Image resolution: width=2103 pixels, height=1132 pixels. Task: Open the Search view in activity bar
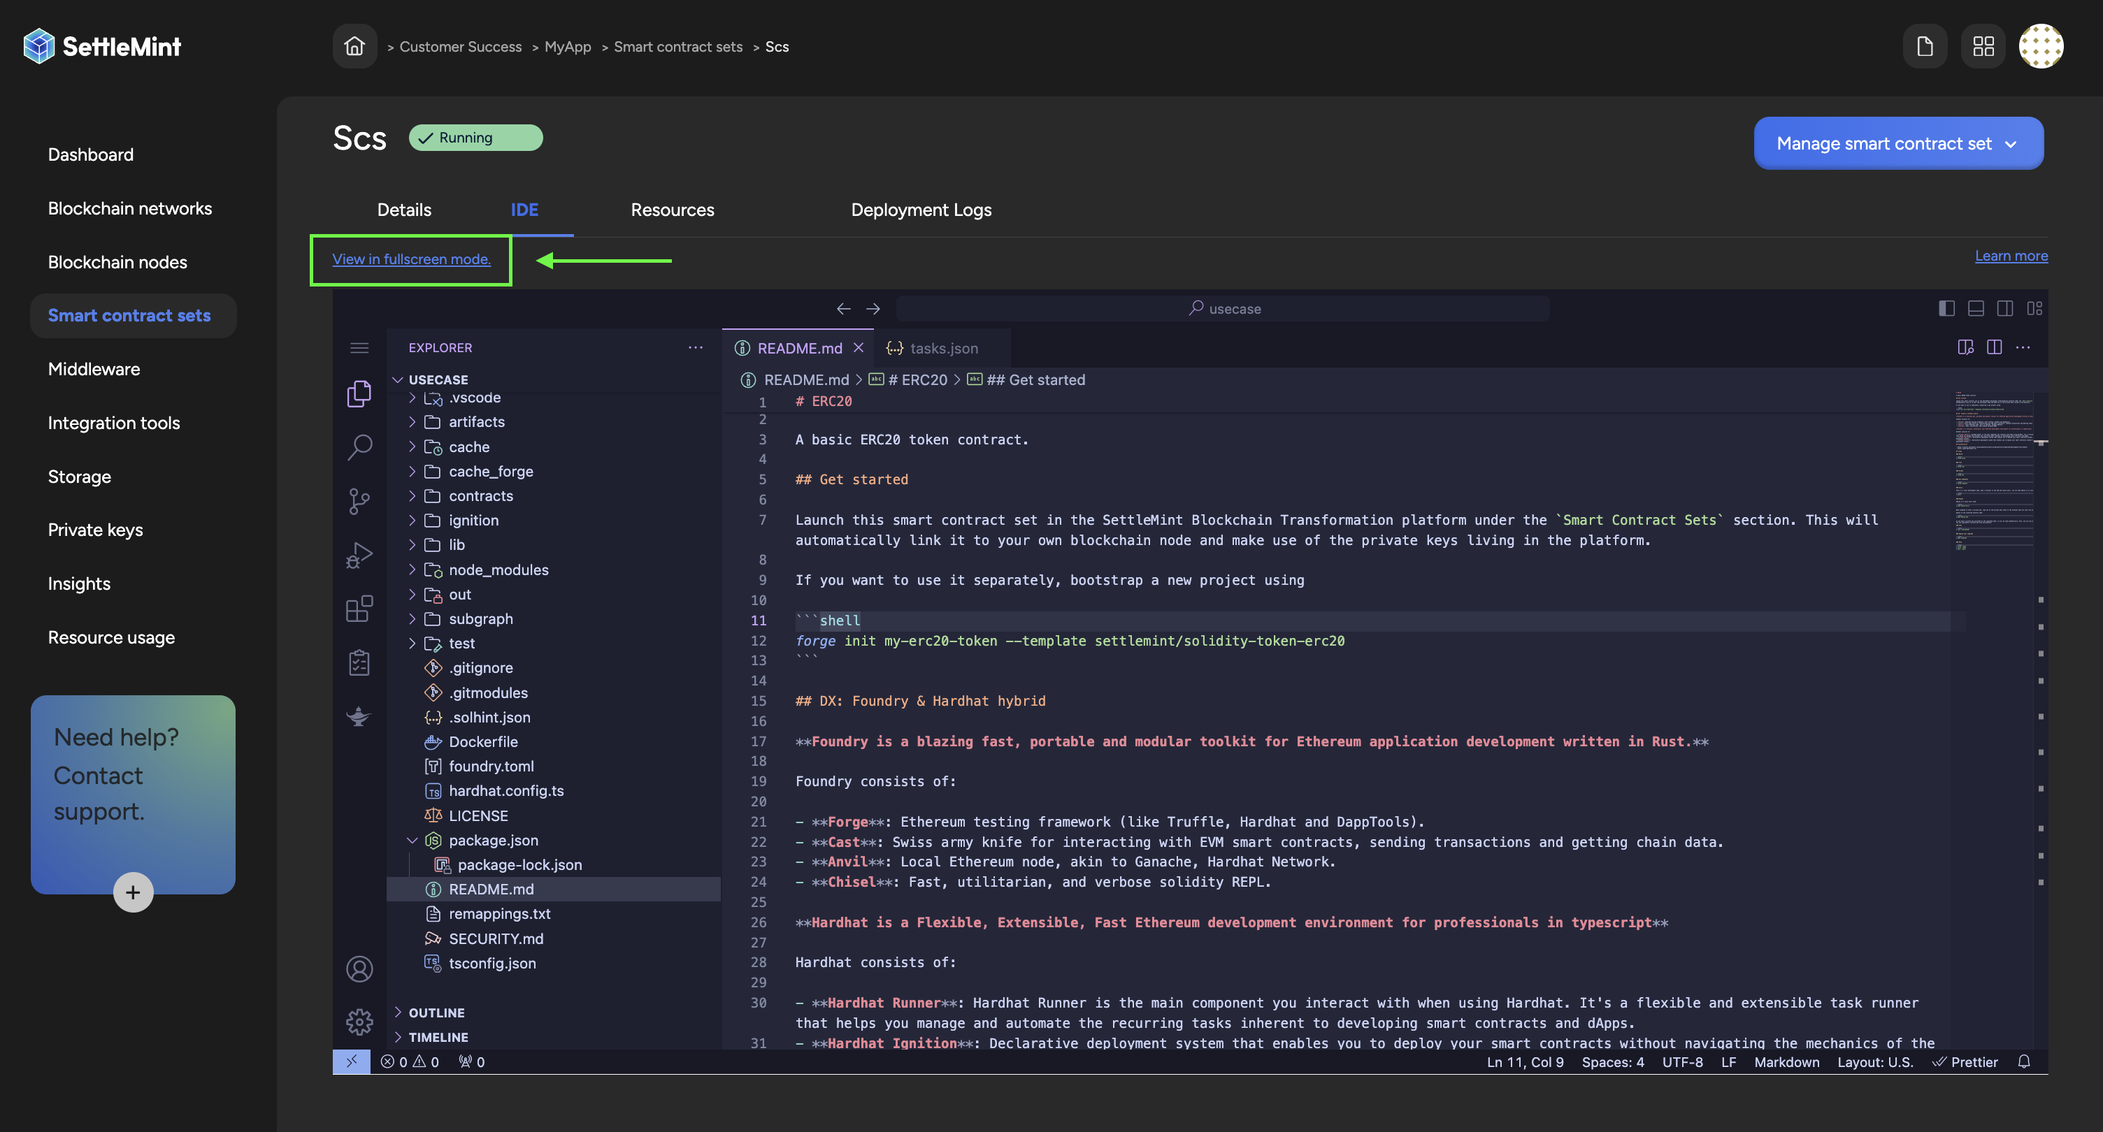click(359, 447)
